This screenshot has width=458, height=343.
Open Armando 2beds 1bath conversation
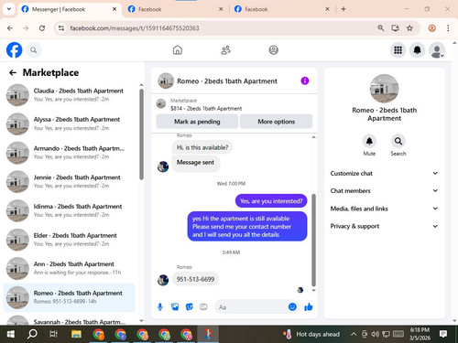point(70,153)
